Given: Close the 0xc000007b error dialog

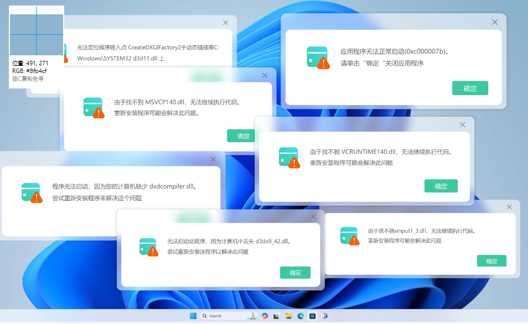Looking at the screenshot, I should (x=495, y=22).
